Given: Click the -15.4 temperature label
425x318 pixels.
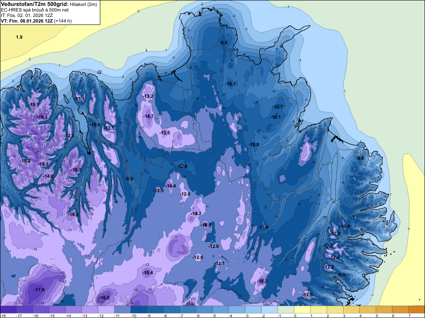Looking at the screenshot, I should tap(148, 273).
